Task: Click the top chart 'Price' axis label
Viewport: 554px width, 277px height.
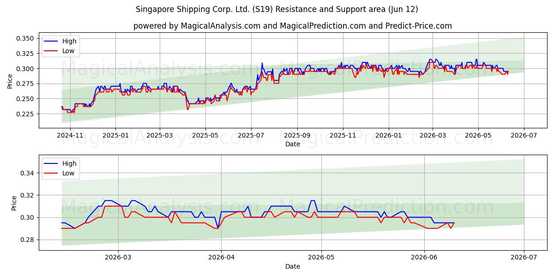Action: pos(10,81)
